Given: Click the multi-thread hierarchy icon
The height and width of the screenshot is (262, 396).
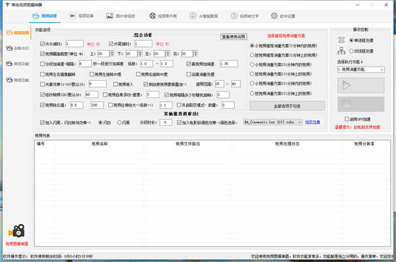Looking at the screenshot, I should [x=341, y=51].
